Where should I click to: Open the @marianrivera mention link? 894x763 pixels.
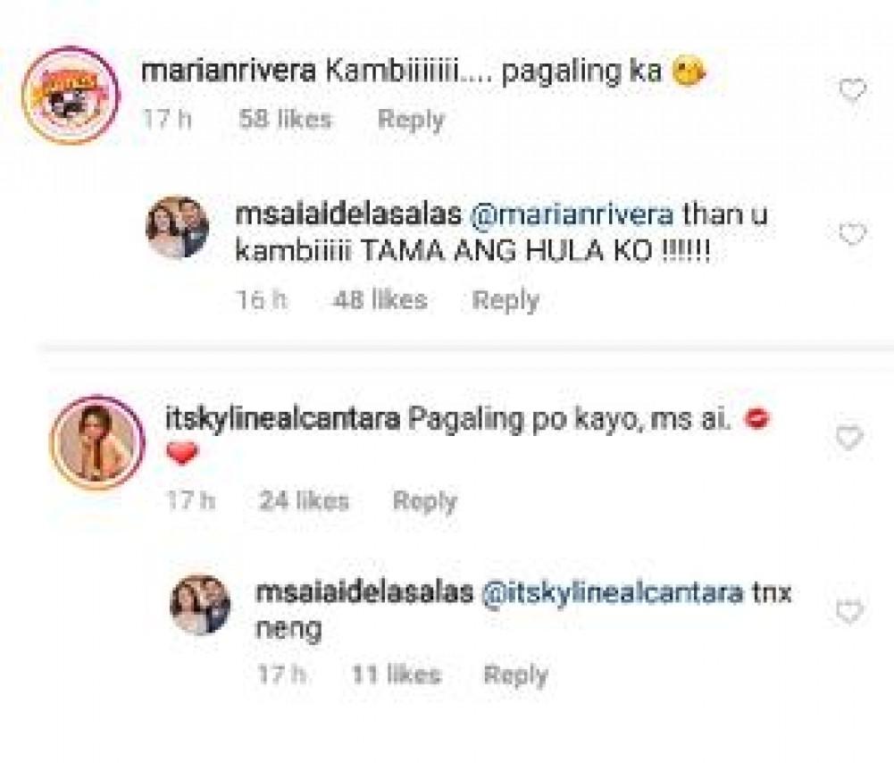(x=572, y=215)
